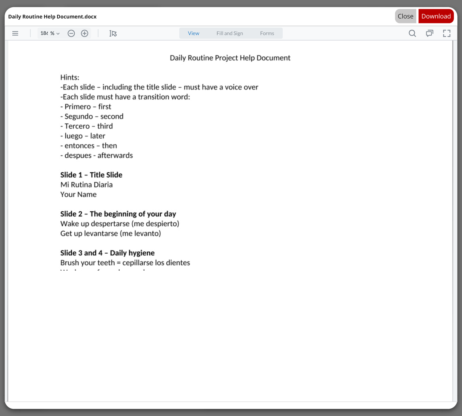462x416 pixels.
Task: Click the Mi Rutina Diaria text line
Action: [x=87, y=185]
